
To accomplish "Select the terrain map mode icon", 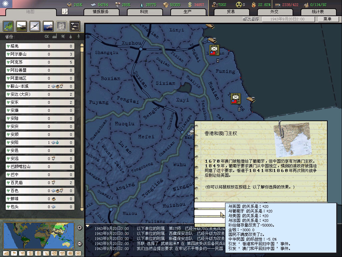I will click(x=7, y=253).
